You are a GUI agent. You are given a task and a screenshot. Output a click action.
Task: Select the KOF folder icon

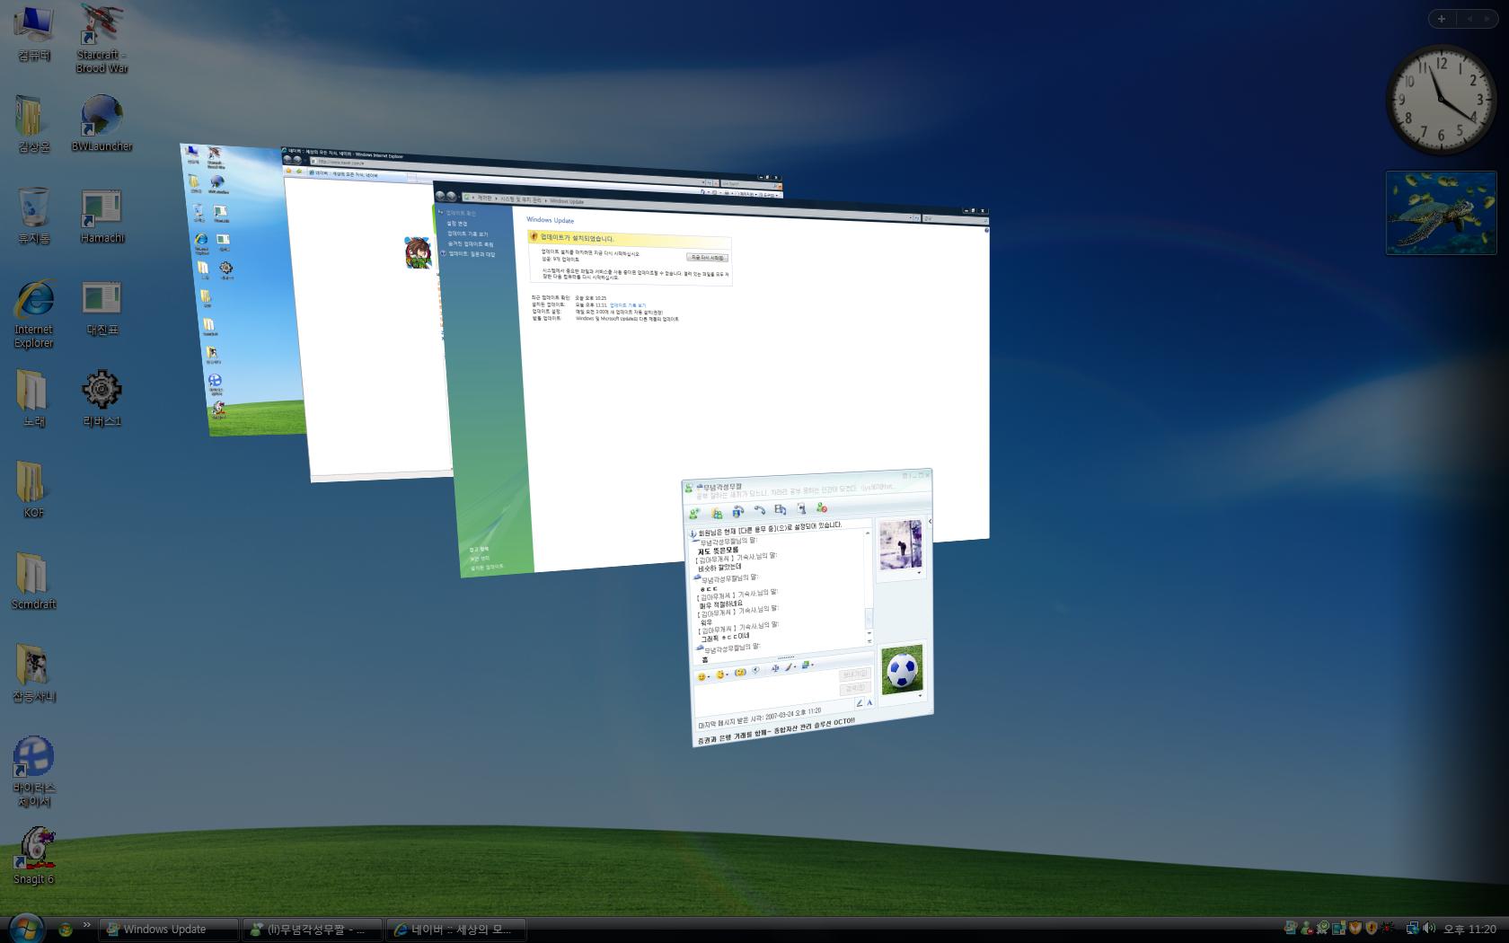(x=34, y=490)
